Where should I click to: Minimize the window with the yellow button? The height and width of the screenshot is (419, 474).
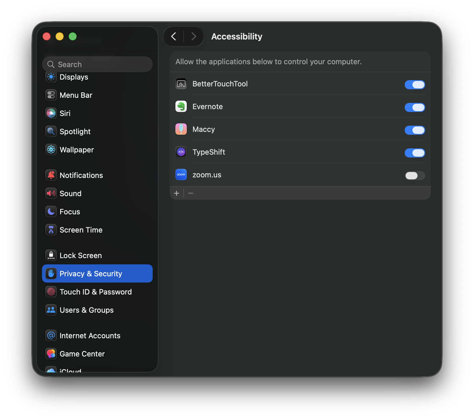click(60, 36)
